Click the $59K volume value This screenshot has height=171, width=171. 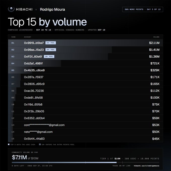(x=156, y=118)
